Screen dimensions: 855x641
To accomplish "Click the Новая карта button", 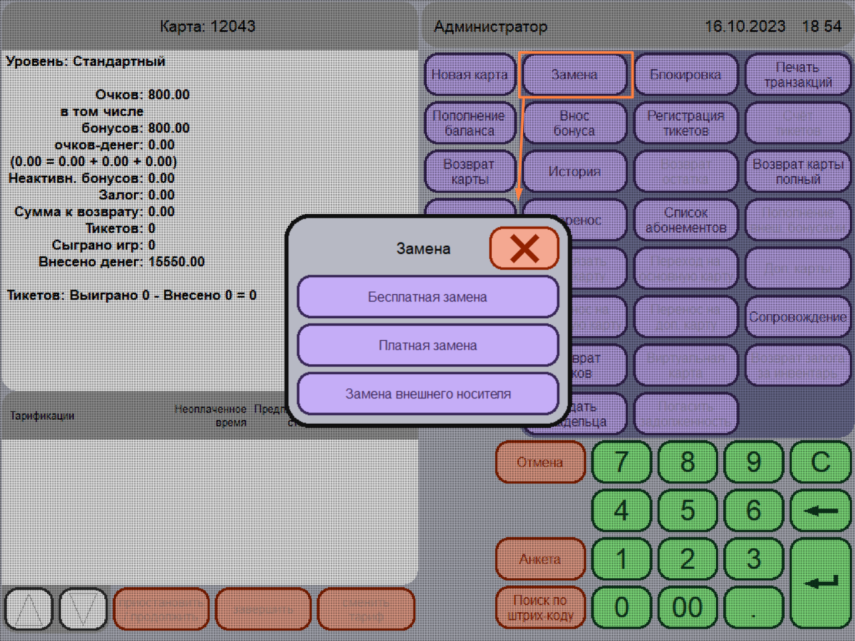I will tap(470, 74).
